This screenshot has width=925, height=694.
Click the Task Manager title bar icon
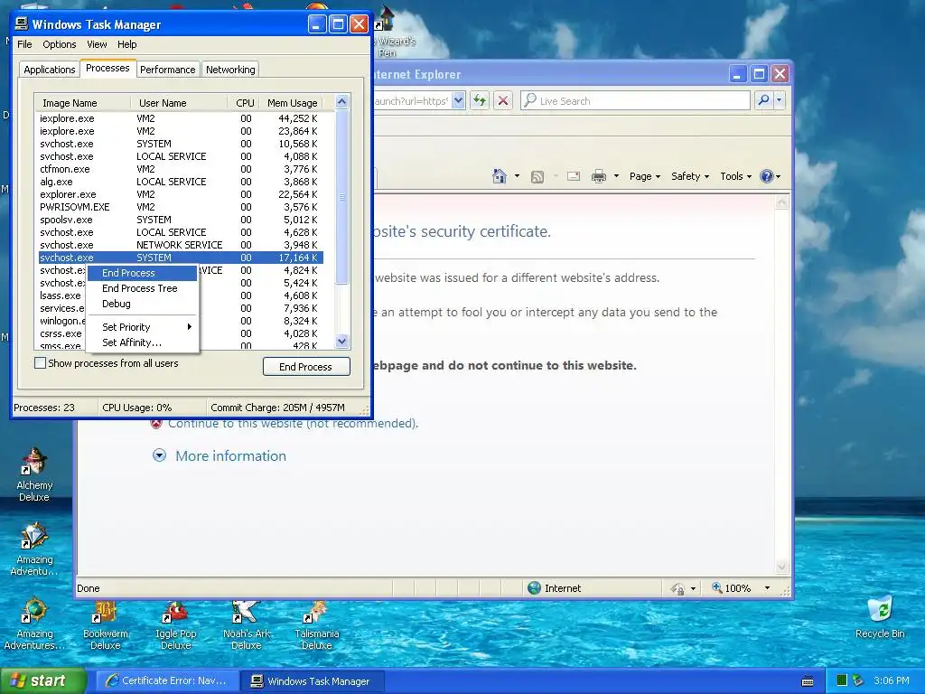pyautogui.click(x=22, y=23)
